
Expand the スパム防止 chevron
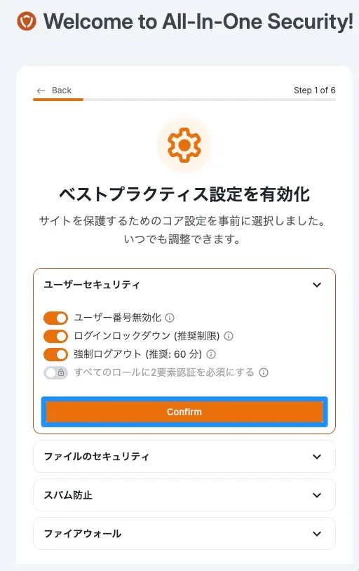[x=317, y=495]
